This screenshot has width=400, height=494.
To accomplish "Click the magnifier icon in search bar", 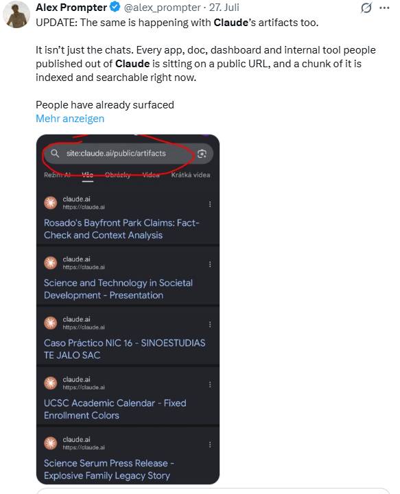I will [x=55, y=154].
